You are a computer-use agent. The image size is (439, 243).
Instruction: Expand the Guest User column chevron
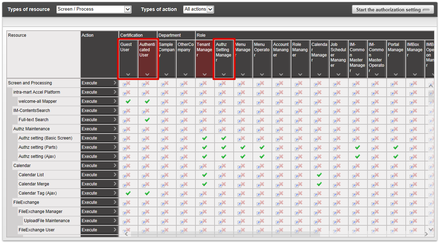[x=128, y=75]
